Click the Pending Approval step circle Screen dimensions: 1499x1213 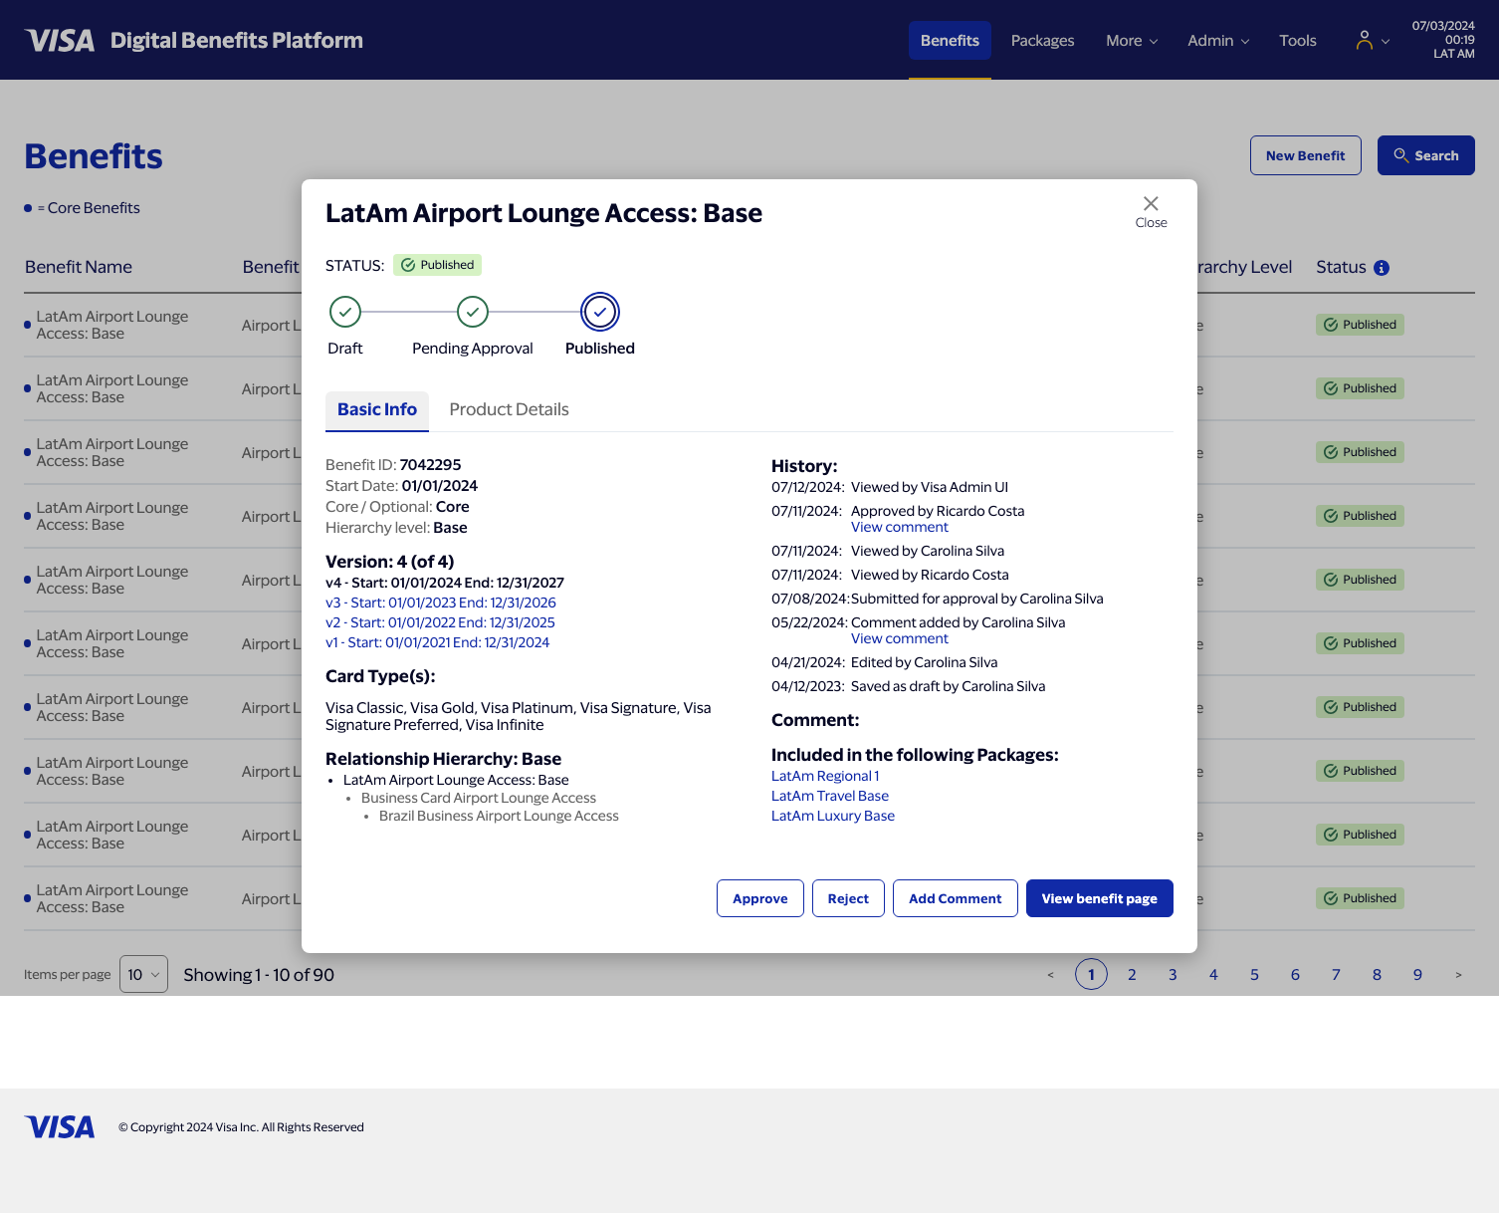coord(473,312)
